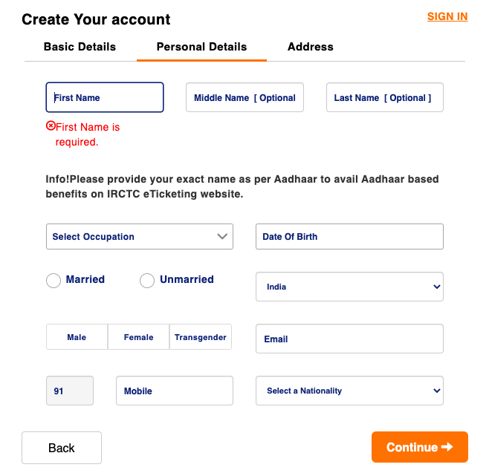Select the Married radio button
The width and height of the screenshot is (489, 473).
(x=54, y=281)
